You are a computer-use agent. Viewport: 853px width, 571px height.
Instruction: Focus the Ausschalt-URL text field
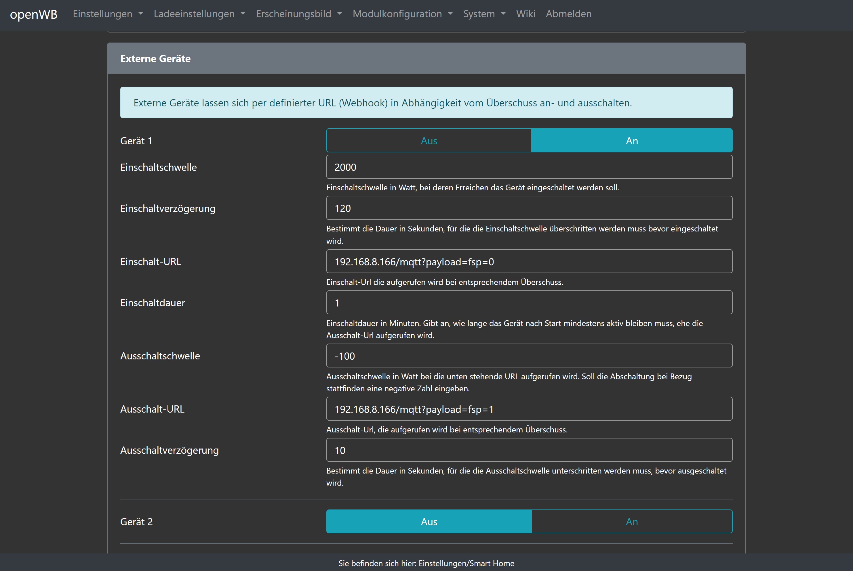529,409
